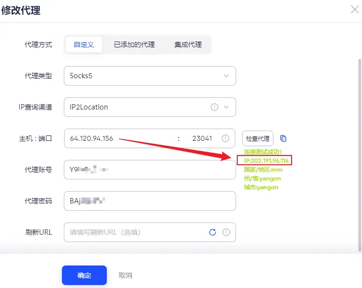Switch to 集成代理 tab
The width and height of the screenshot is (362, 288).
[188, 44]
